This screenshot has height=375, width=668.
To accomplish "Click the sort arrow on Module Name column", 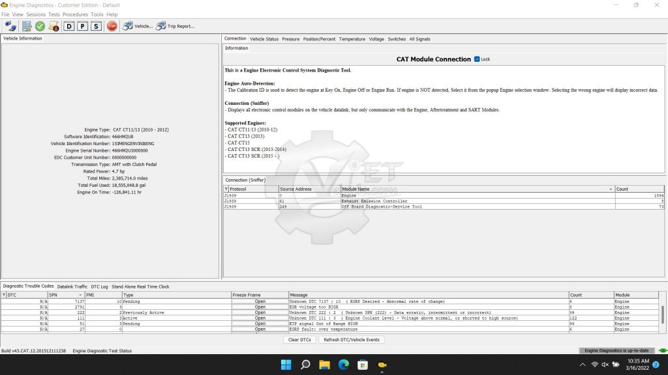I will click(609, 189).
